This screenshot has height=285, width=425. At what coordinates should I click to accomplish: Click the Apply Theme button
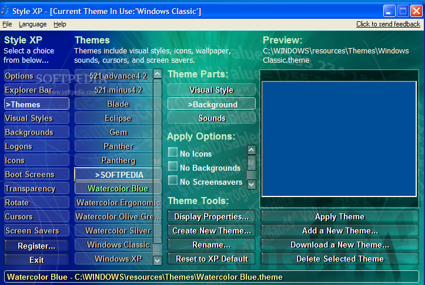340,216
